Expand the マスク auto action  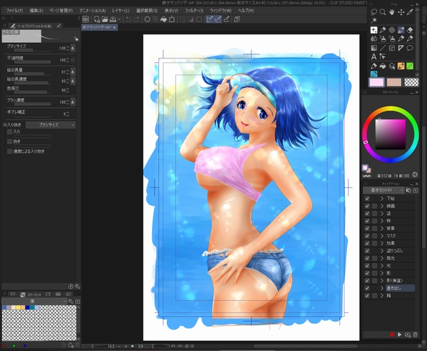click(x=382, y=236)
